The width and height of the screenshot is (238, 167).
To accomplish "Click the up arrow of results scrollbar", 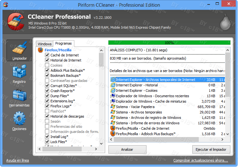I will click(x=227, y=50).
